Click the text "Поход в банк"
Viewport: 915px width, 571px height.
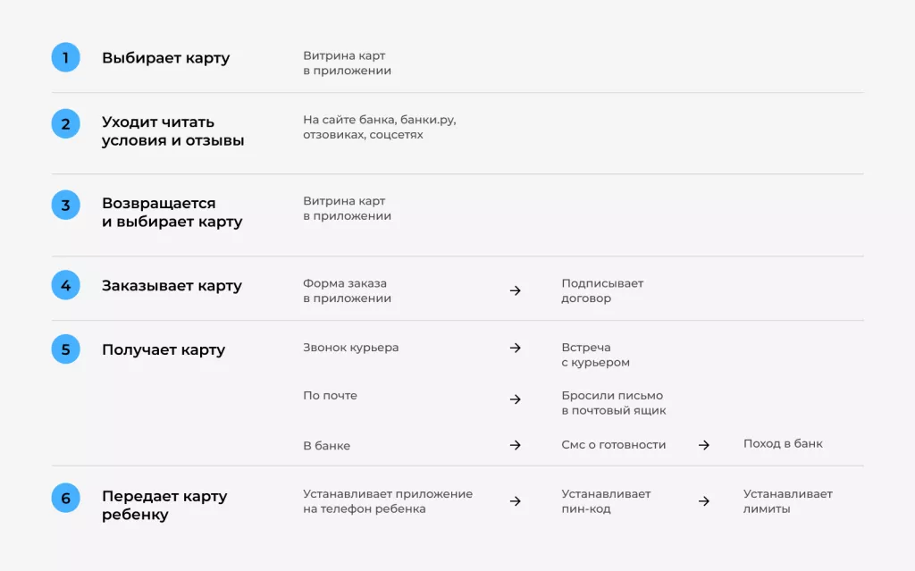click(x=783, y=443)
